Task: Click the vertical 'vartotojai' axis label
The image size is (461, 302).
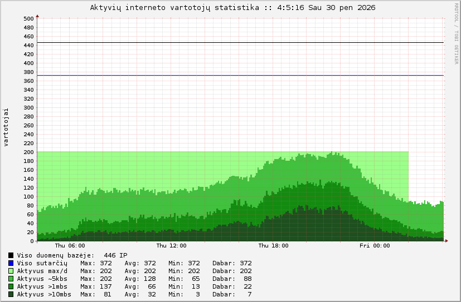Action: (x=6, y=127)
